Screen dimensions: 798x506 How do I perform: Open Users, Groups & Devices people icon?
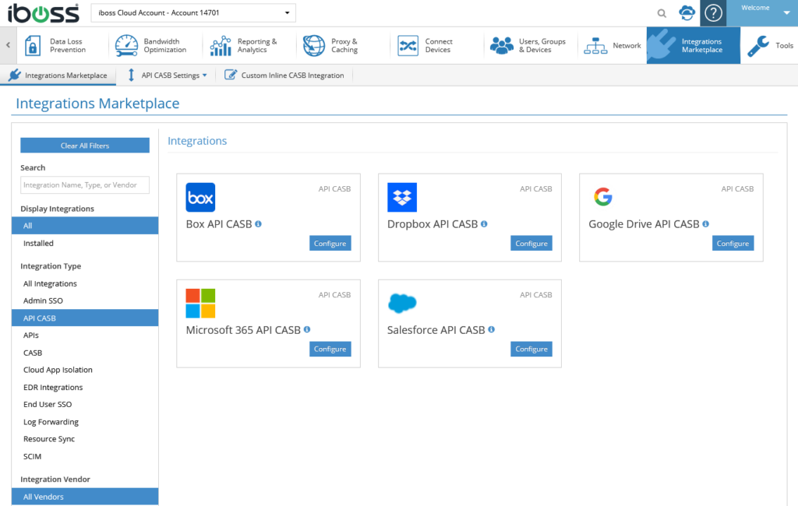click(502, 46)
